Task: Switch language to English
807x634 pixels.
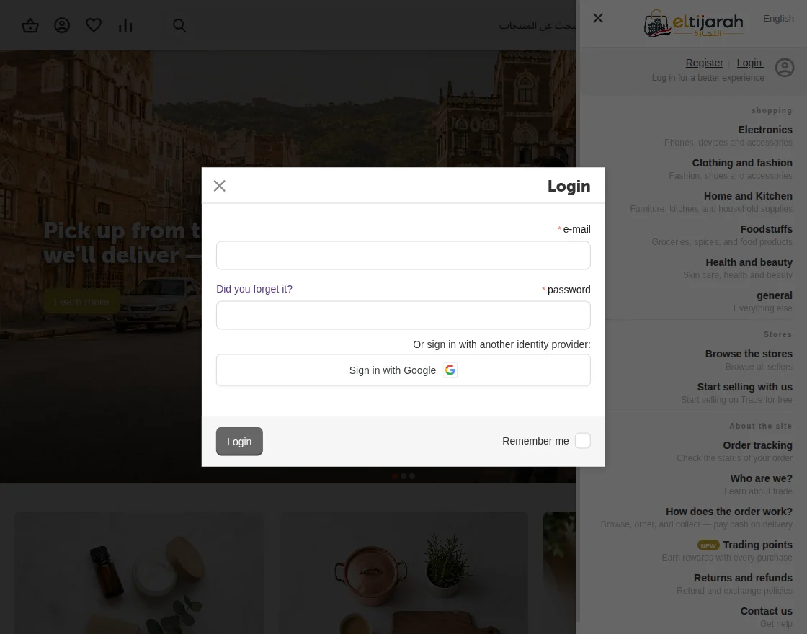Action: (778, 19)
